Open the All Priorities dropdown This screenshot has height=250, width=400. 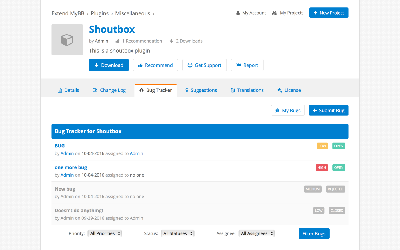point(105,233)
